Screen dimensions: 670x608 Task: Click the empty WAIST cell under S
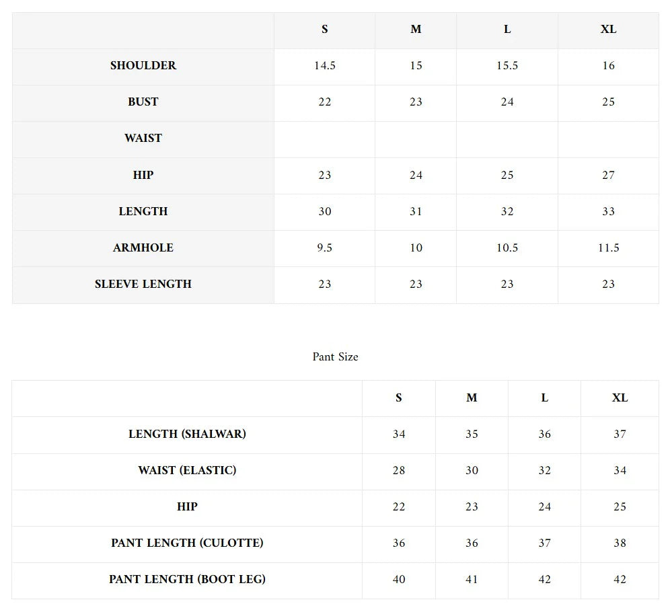coord(324,139)
